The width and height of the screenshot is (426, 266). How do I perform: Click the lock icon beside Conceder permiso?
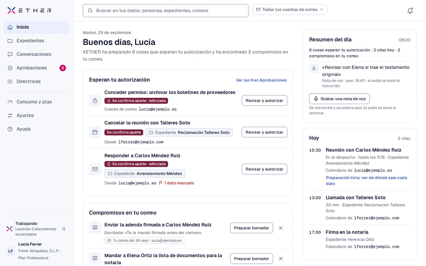coord(95,101)
